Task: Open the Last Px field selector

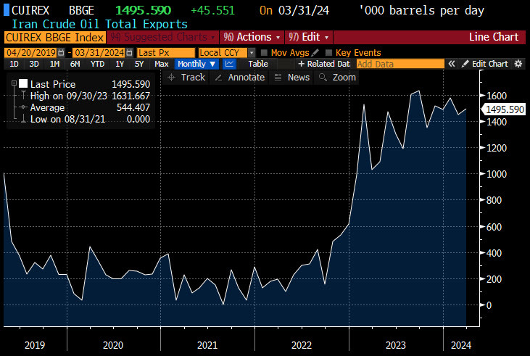Action: tap(165, 53)
